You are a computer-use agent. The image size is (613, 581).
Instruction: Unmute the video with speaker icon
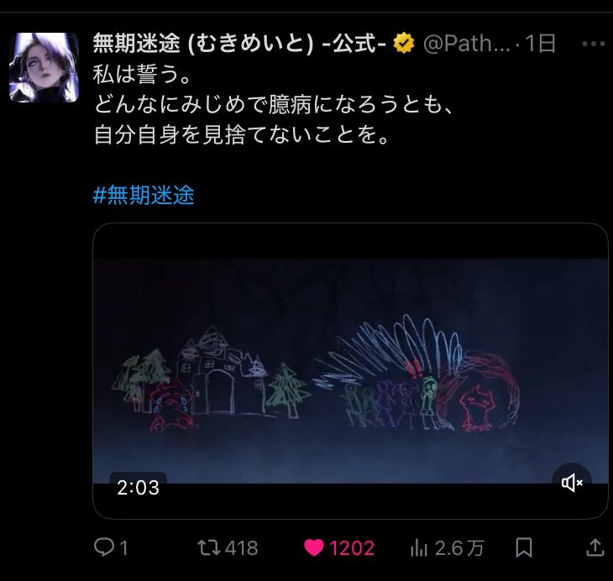(x=572, y=483)
